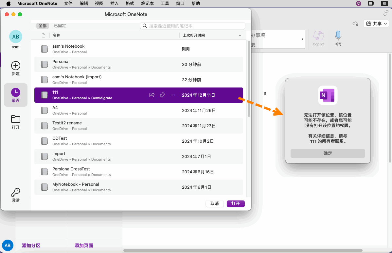Screen dimensions: 392x253
Task: Open the Apple menu
Action: pos(9,4)
